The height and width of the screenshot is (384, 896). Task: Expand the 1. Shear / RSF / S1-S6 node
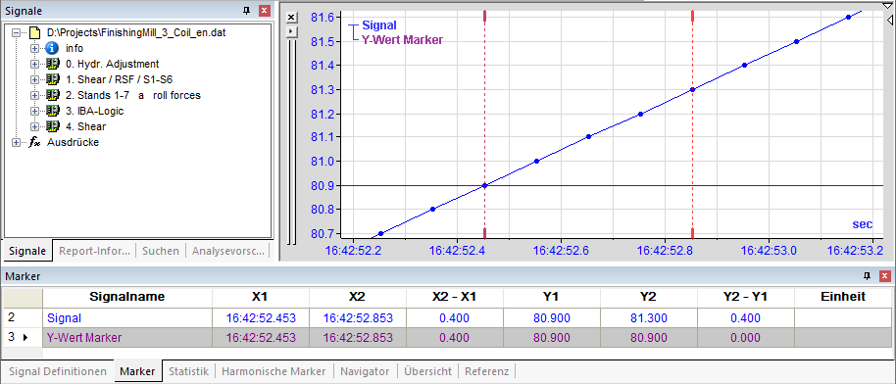pos(34,80)
